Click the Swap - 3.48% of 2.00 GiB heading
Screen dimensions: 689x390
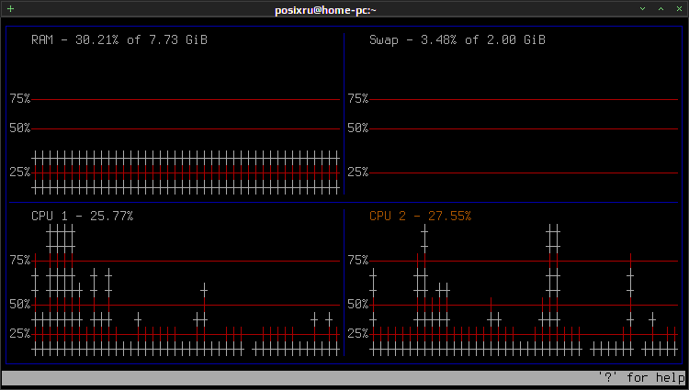click(457, 40)
